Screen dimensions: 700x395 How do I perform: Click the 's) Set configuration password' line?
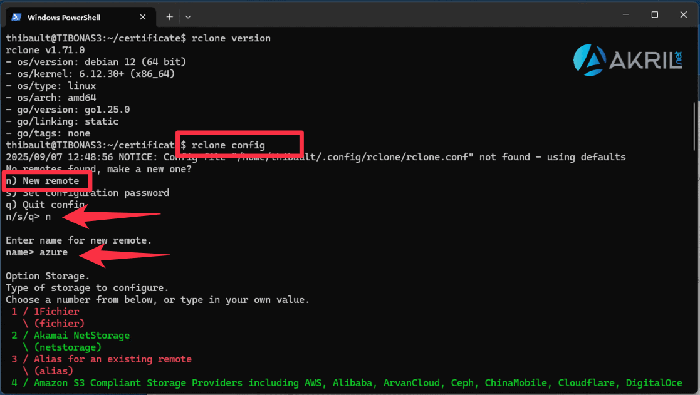(x=88, y=193)
